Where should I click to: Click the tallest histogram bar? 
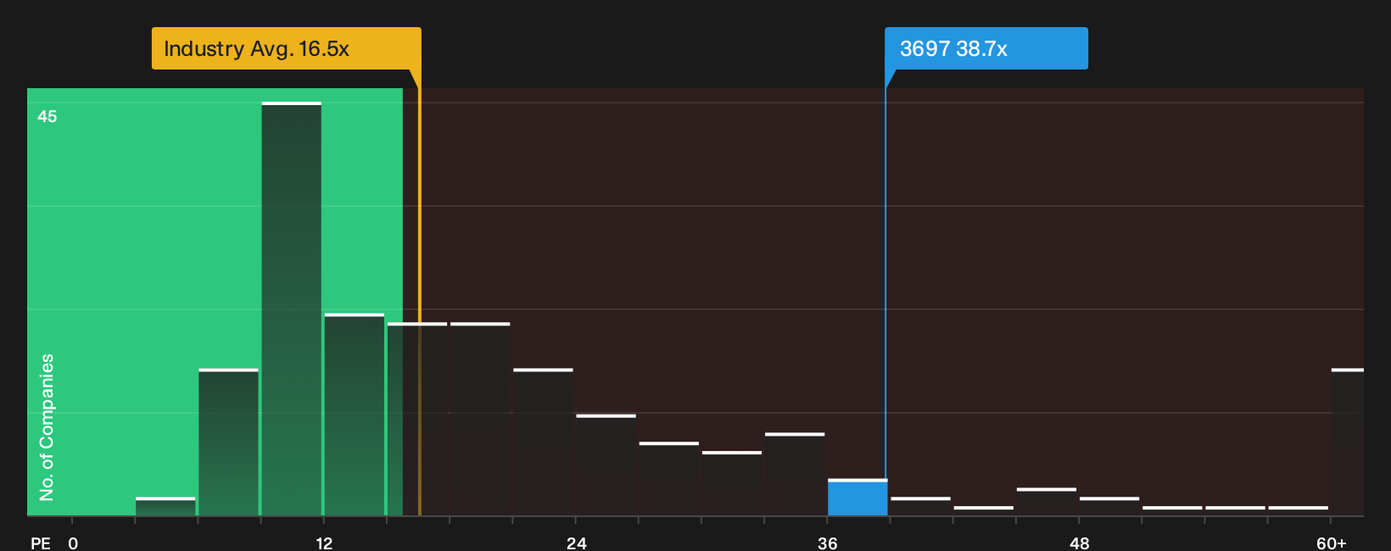292,309
